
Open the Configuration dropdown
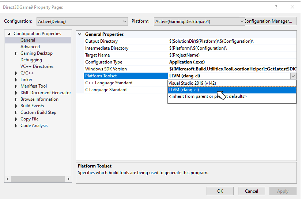coord(82,21)
